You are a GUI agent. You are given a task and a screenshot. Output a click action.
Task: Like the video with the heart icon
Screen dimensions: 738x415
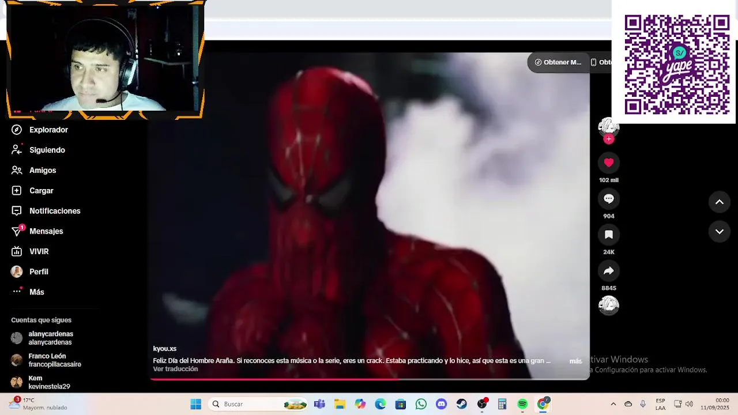coord(608,163)
